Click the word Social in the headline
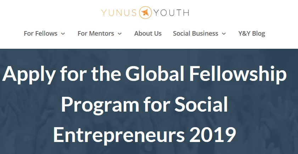Viewport: 298px width, 154px height. 201,104
